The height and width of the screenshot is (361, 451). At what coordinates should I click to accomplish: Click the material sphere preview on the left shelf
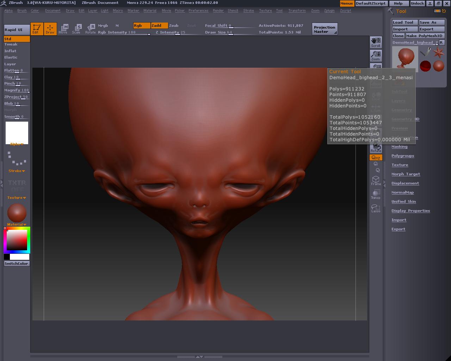point(17,213)
